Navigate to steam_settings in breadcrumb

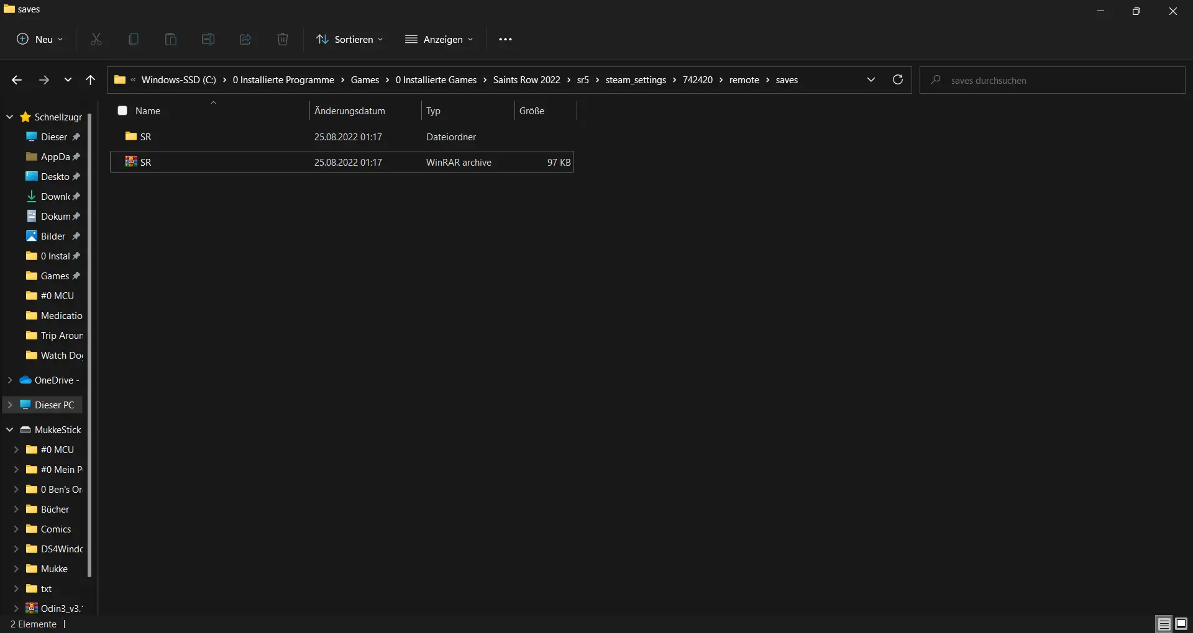point(636,80)
